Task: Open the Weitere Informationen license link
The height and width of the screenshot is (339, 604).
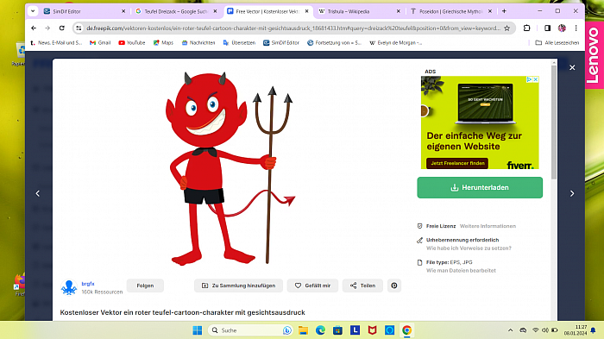Action: (x=488, y=226)
